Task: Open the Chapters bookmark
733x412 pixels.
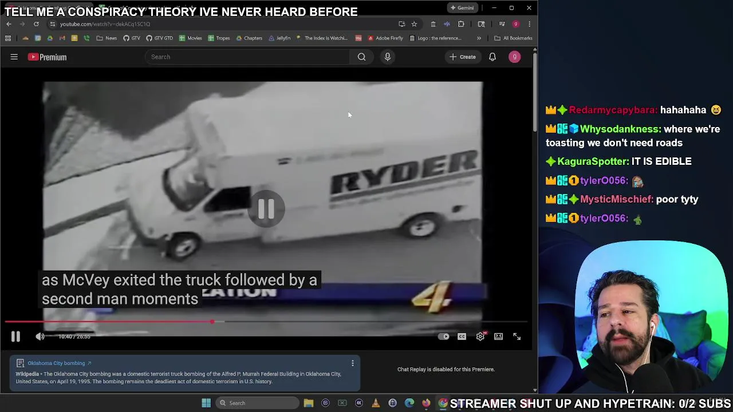Action: (249, 38)
